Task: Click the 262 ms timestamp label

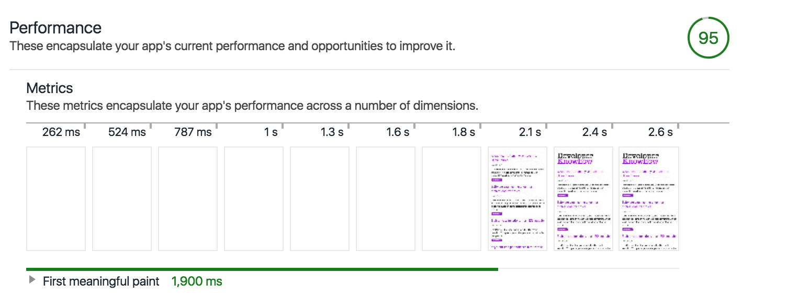Action: click(x=61, y=132)
